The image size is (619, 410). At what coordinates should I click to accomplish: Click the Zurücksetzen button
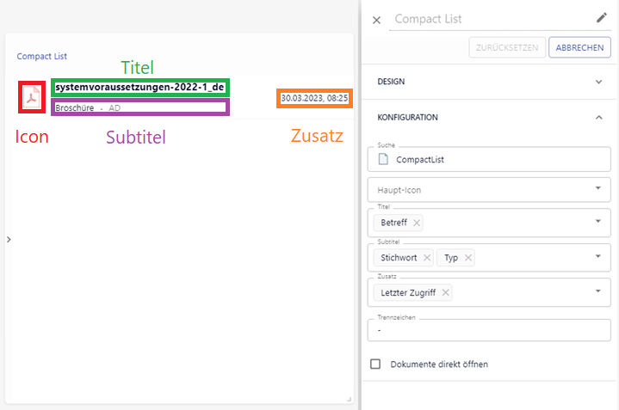(x=506, y=47)
